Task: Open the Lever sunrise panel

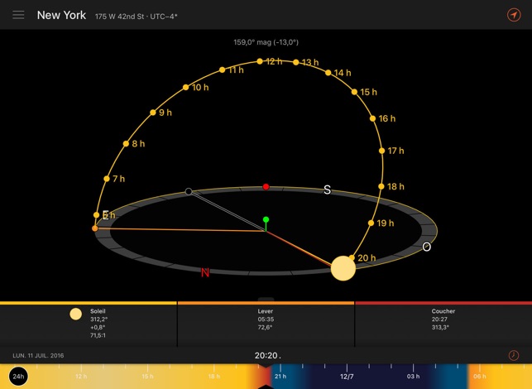Action: tap(266, 324)
